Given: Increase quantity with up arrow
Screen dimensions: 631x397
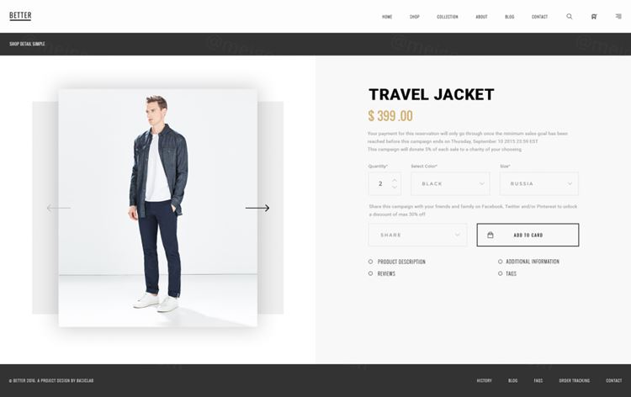Looking at the screenshot, I should point(395,180).
